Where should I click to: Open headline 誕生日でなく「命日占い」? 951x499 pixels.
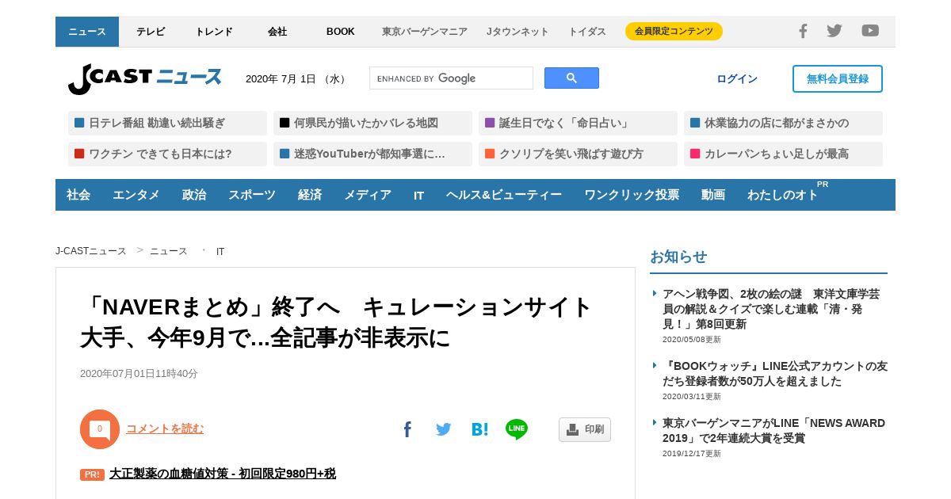pos(578,123)
